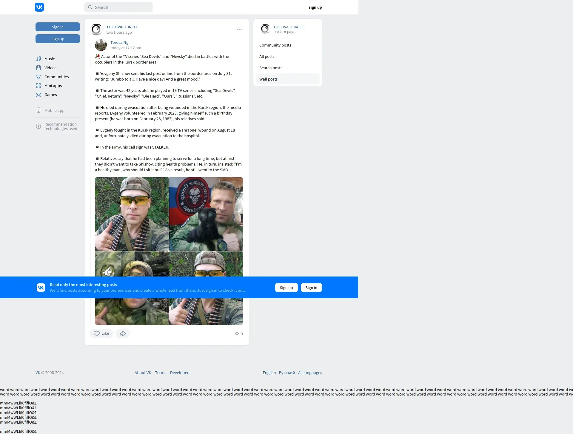Show info on Recommendation technologies used
The image size is (573, 434).
pyautogui.click(x=38, y=126)
